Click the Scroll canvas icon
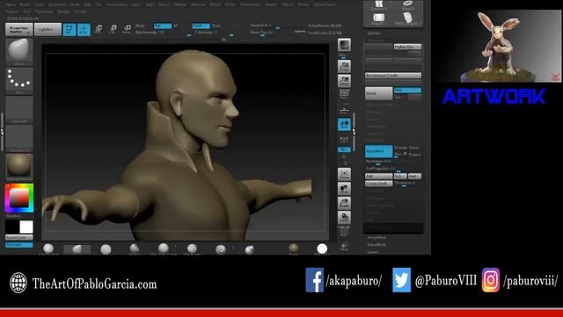This screenshot has height=317, width=563. 344,67
